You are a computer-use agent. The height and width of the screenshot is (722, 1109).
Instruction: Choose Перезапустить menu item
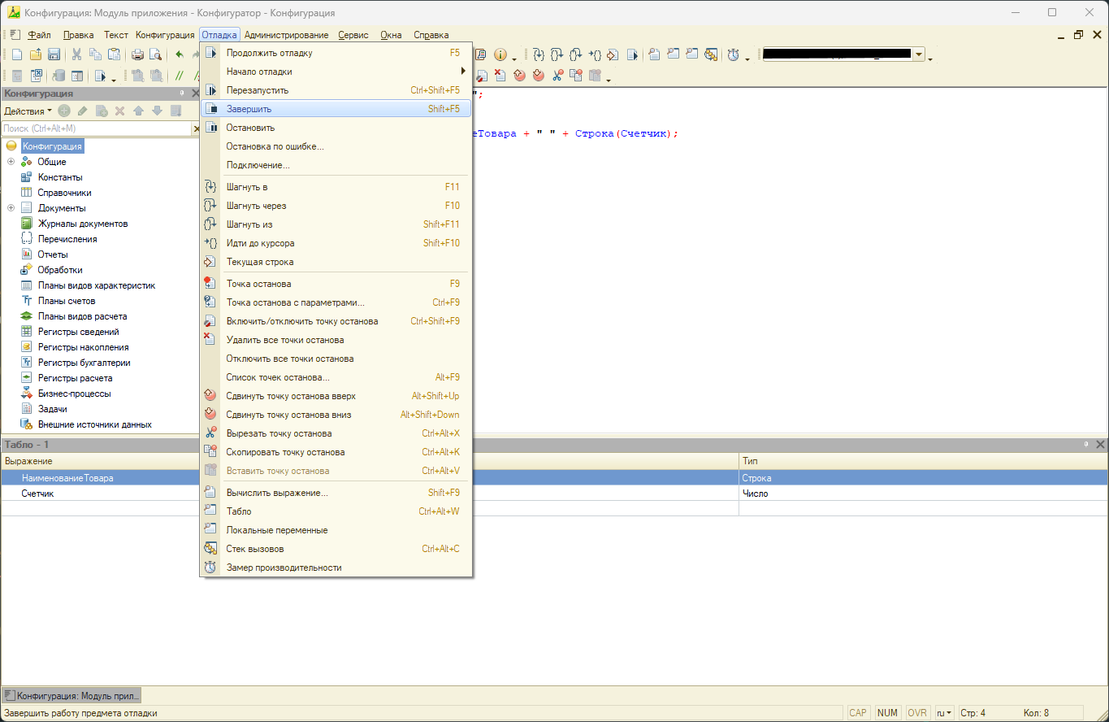coord(336,90)
